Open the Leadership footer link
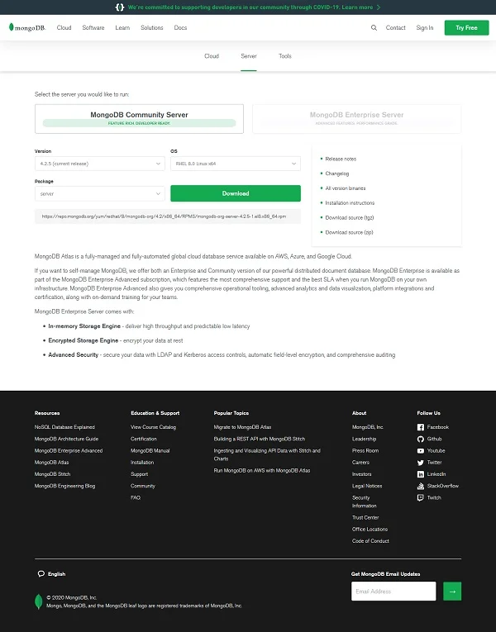 pos(364,439)
